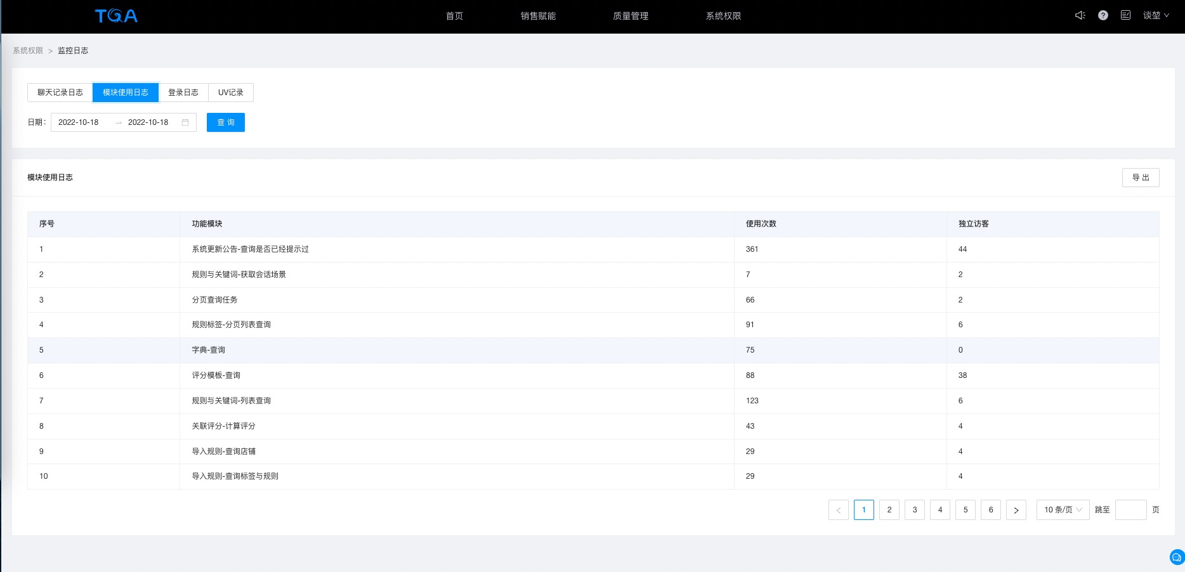Viewport: 1185px width, 572px height.
Task: Select row 导入规则-查询店铺
Action: [593, 452]
